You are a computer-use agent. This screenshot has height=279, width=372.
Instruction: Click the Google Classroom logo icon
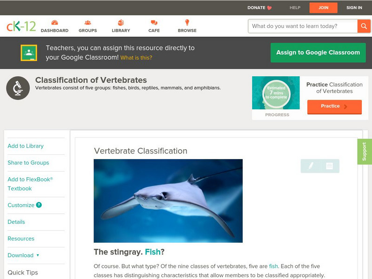29,53
